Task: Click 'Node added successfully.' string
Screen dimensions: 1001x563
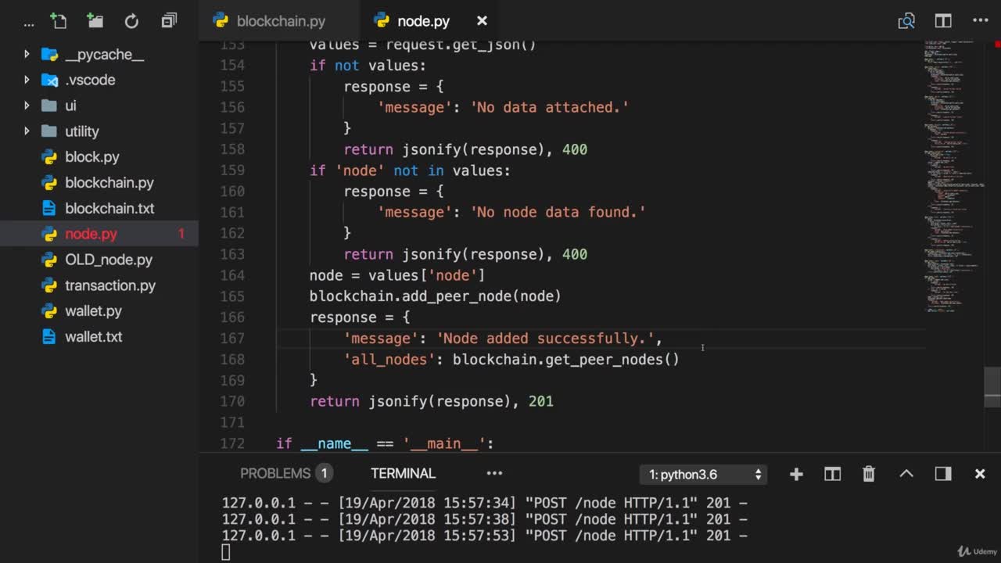Action: (x=546, y=338)
